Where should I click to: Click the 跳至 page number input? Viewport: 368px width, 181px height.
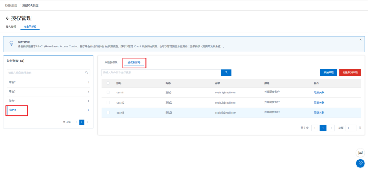click(x=351, y=128)
